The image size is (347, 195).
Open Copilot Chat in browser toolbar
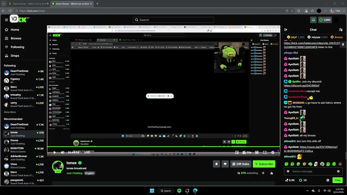point(335,11)
